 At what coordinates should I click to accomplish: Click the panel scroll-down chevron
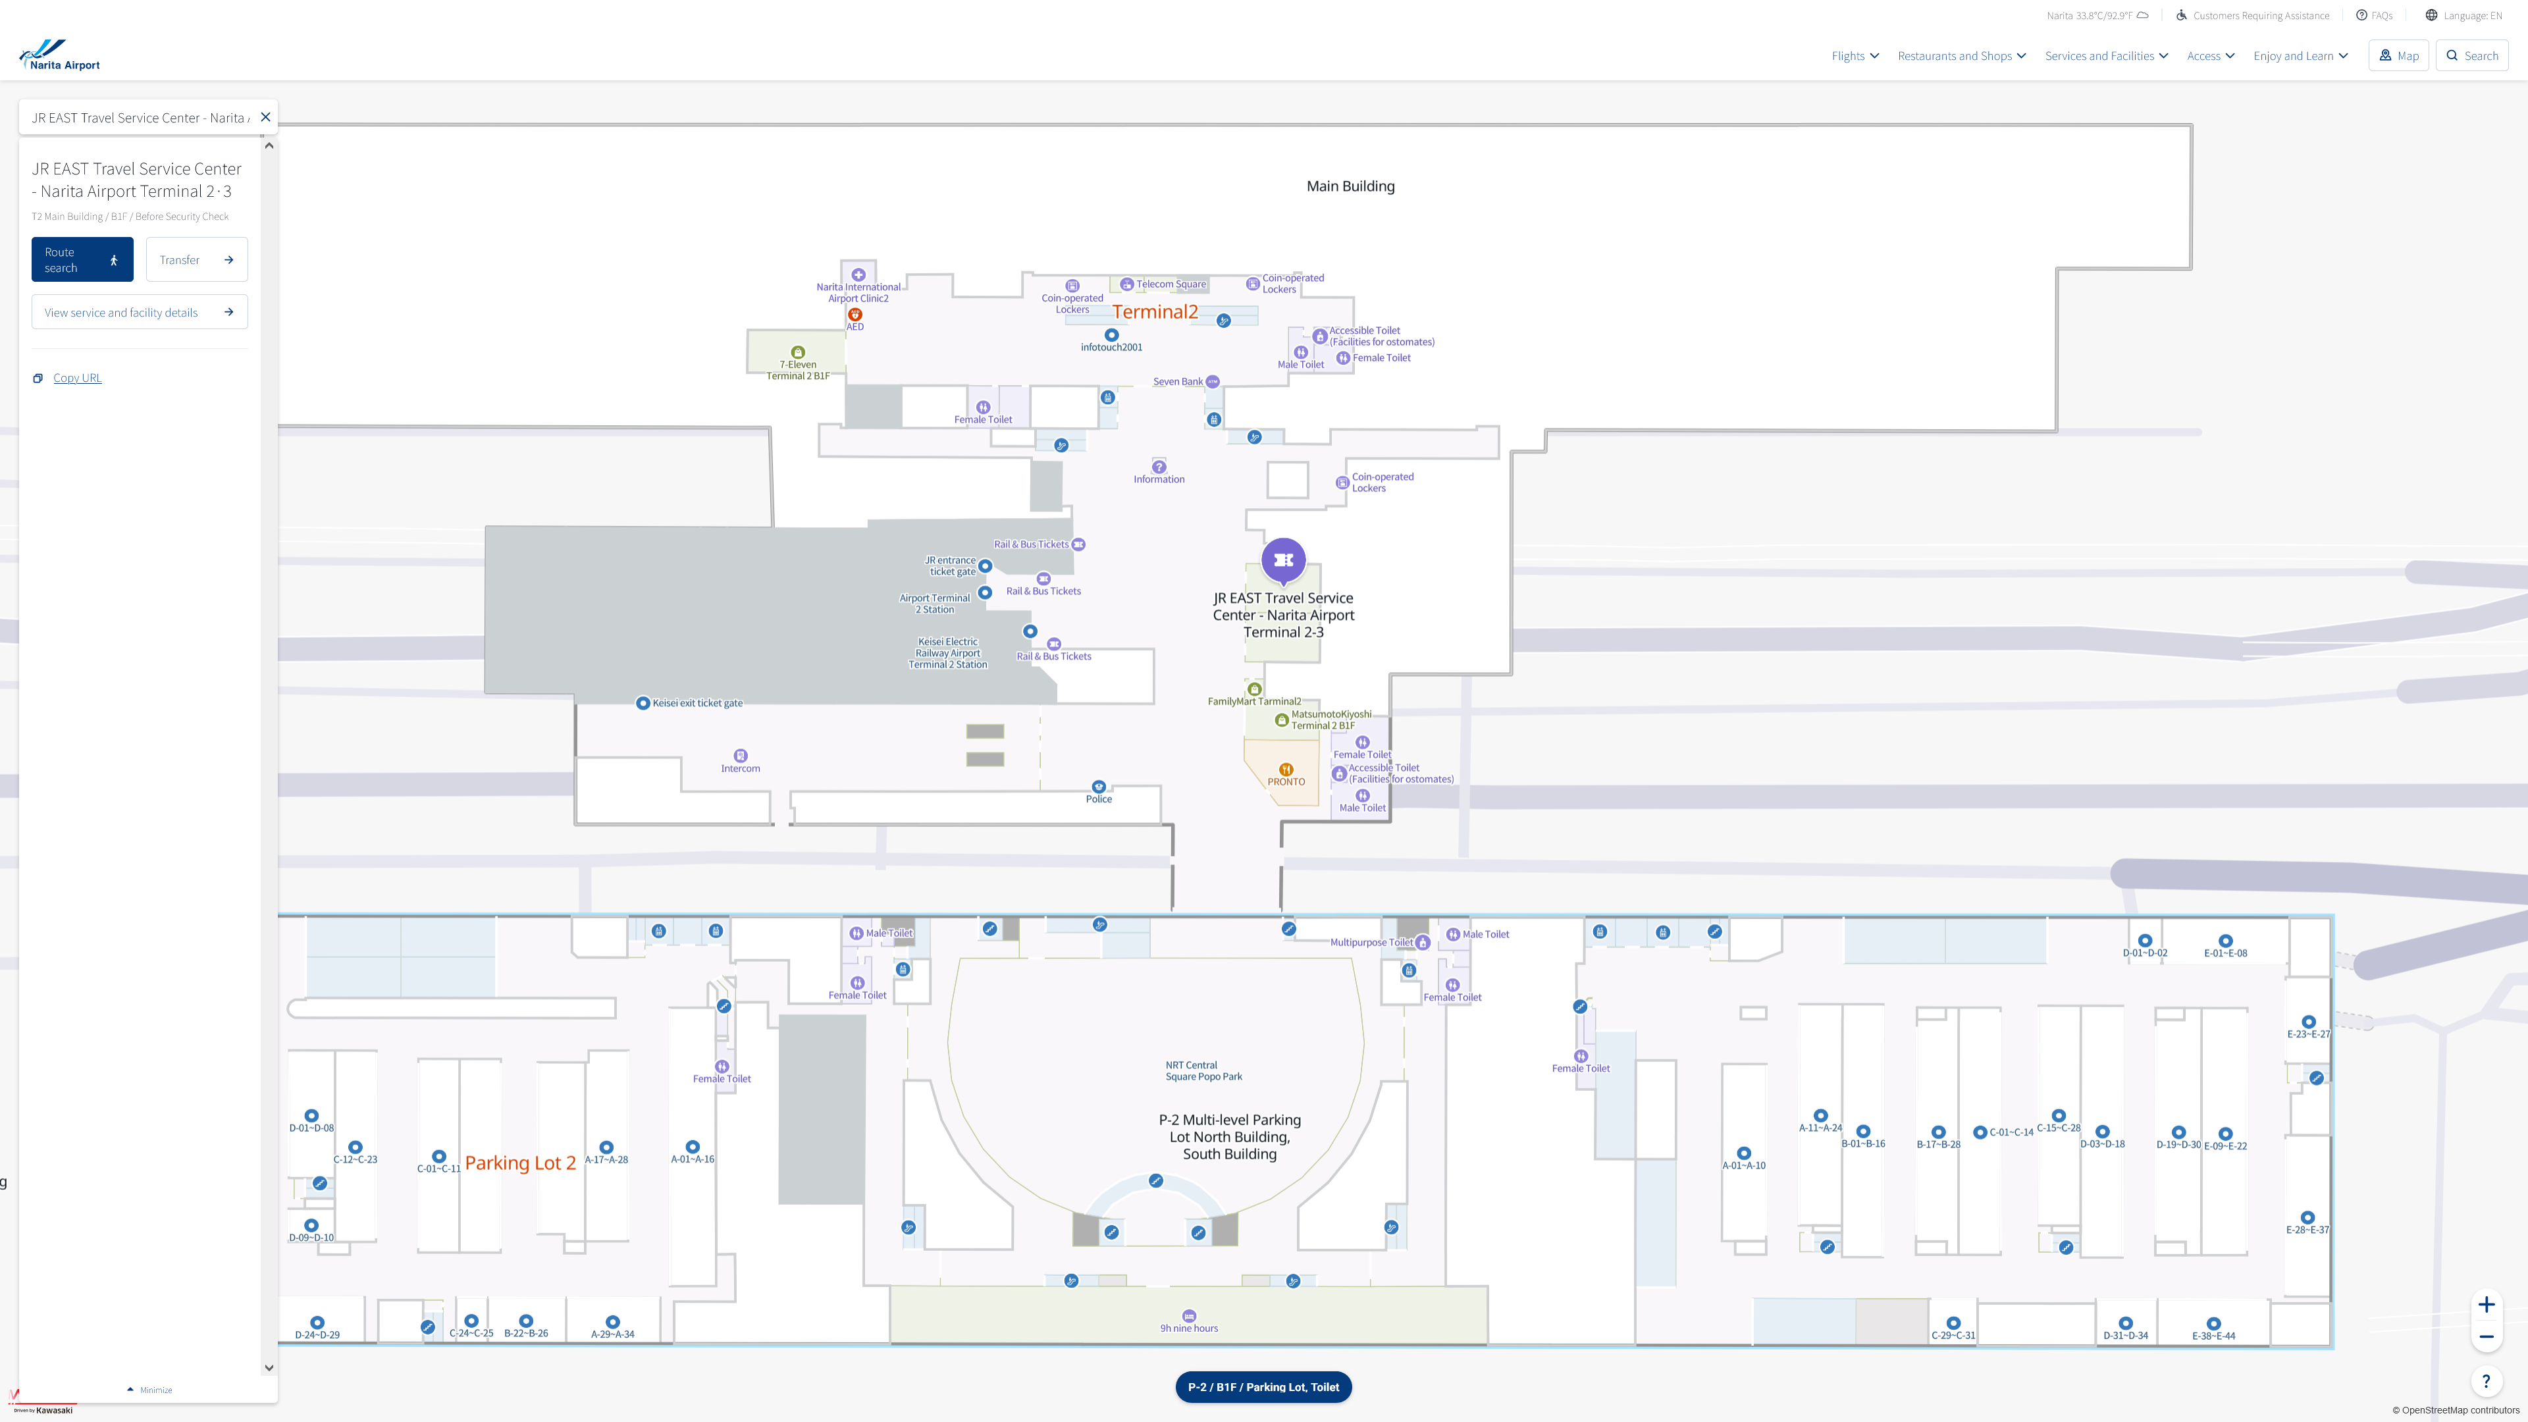269,1367
